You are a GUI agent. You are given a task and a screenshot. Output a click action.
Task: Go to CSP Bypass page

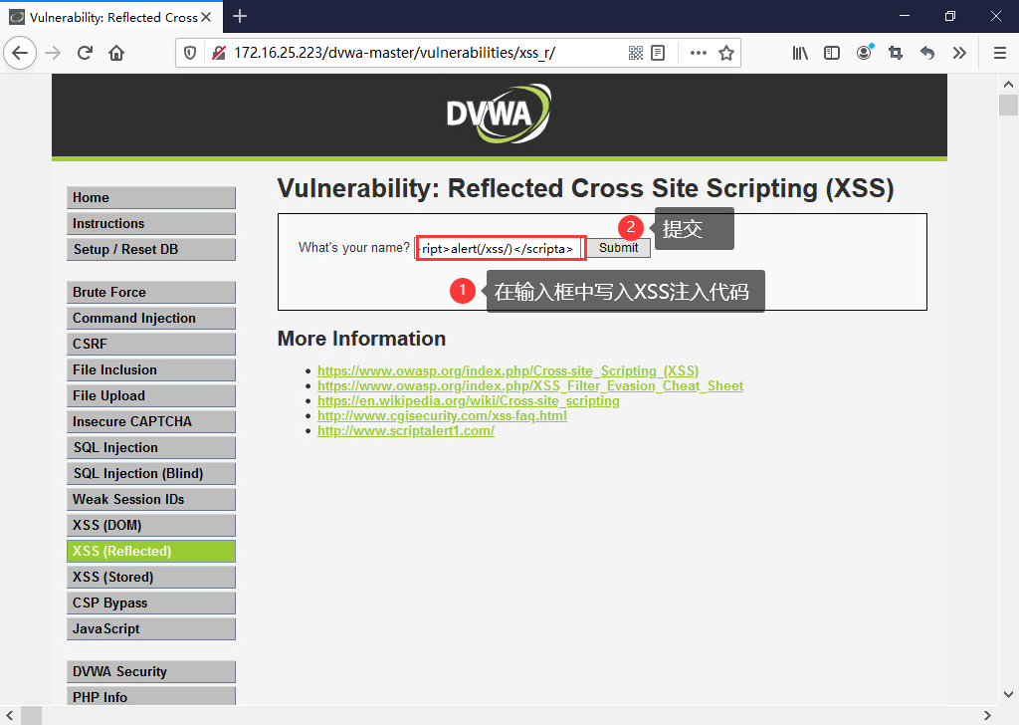pyautogui.click(x=151, y=603)
